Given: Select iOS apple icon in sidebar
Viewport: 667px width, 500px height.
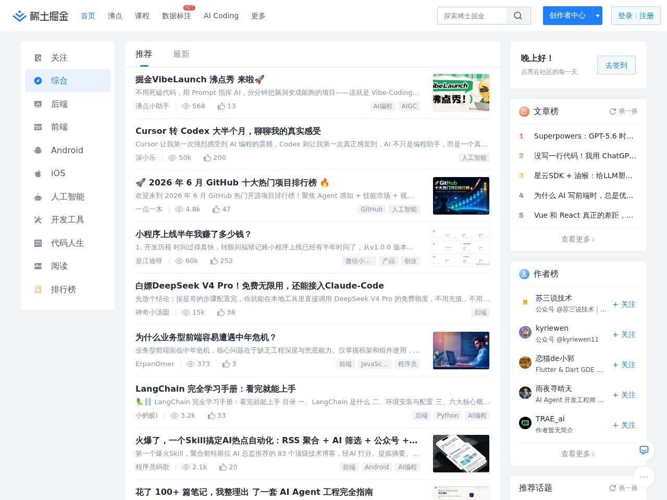Looking at the screenshot, I should pos(38,173).
